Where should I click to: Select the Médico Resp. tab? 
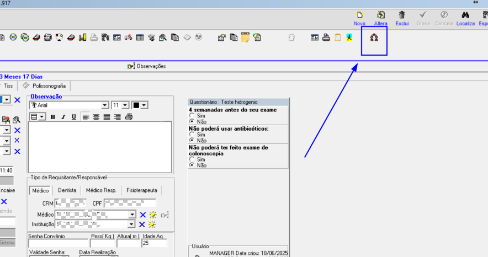coord(101,190)
